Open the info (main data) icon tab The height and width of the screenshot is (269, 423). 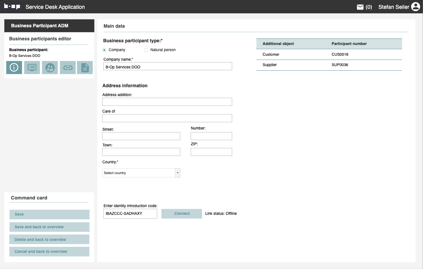14,68
